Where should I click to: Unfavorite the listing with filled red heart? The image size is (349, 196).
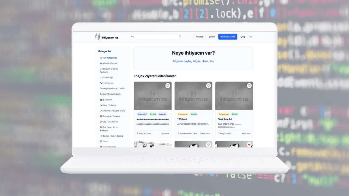click(x=249, y=145)
